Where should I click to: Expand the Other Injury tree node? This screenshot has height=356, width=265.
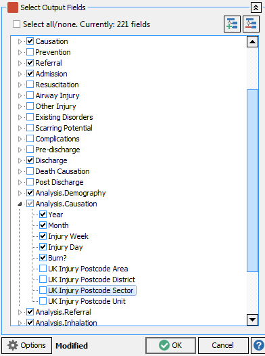tap(20, 106)
